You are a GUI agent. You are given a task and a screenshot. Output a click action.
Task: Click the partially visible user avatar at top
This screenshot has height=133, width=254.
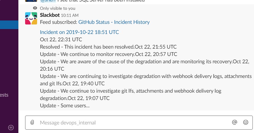pyautogui.click(x=31, y=1)
